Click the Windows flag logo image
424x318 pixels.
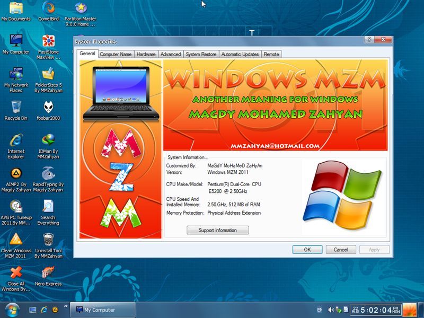point(342,195)
